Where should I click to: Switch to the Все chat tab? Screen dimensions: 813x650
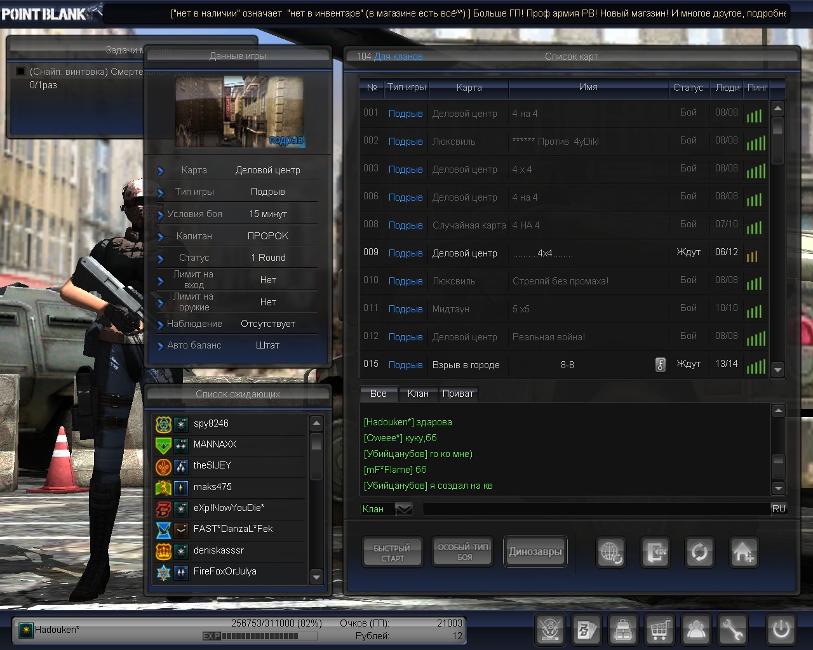click(x=378, y=394)
